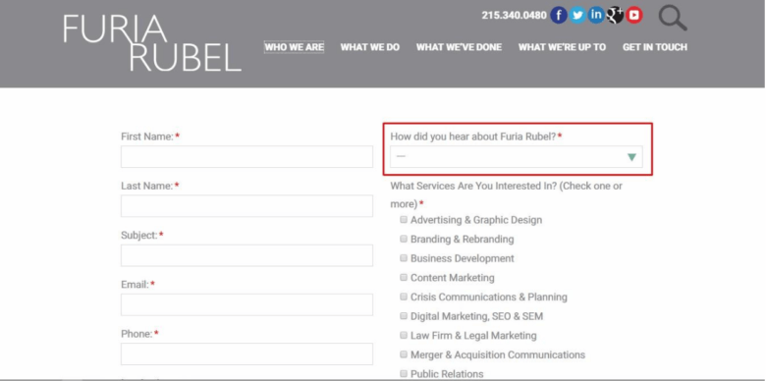Open WHAT WE DO menu
Viewport: 766px width, 381px height.
370,47
